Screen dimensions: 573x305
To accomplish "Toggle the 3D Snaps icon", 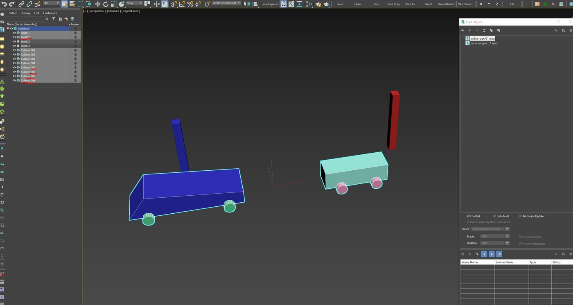I will click(174, 4).
